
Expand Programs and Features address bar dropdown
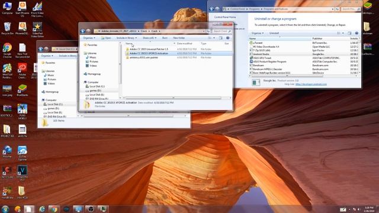pos(333,9)
